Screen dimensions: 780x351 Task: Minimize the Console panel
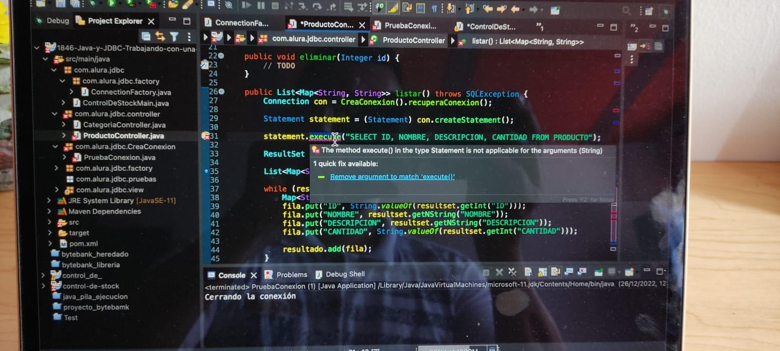pyautogui.click(x=647, y=270)
